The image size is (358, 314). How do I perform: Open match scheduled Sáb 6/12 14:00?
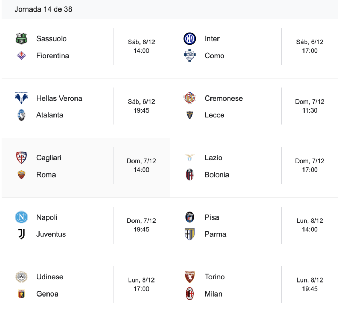click(x=141, y=47)
